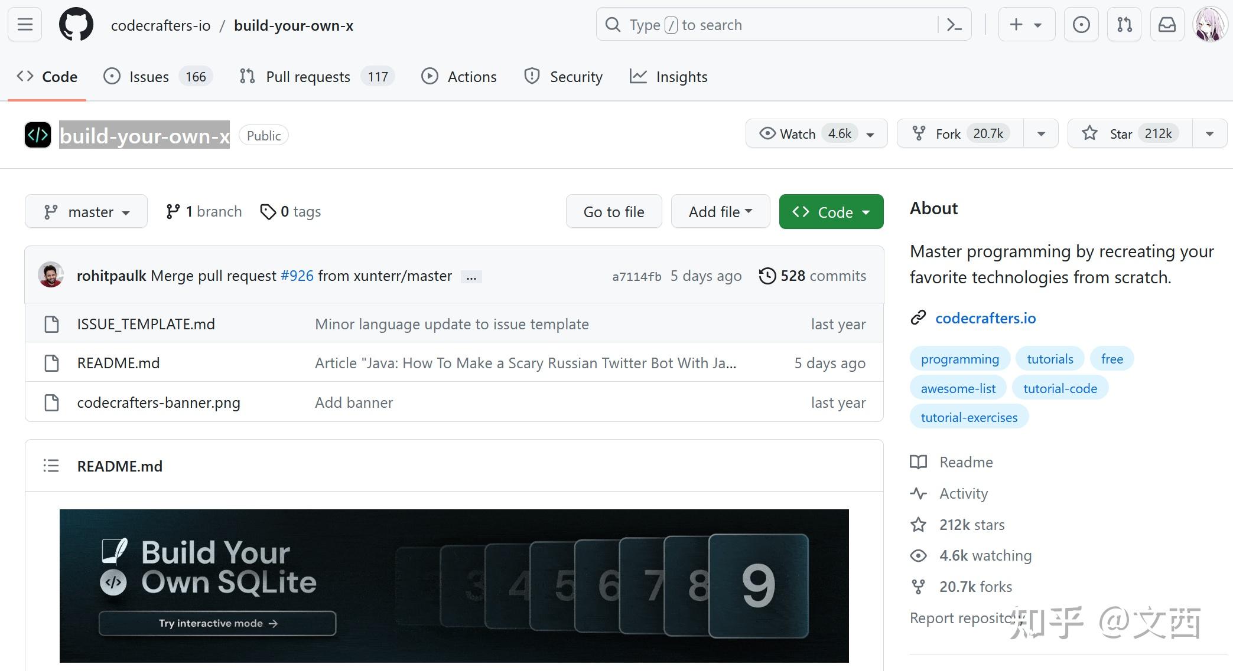The image size is (1233, 671).
Task: Open the notifications inbox icon
Action: [x=1167, y=25]
